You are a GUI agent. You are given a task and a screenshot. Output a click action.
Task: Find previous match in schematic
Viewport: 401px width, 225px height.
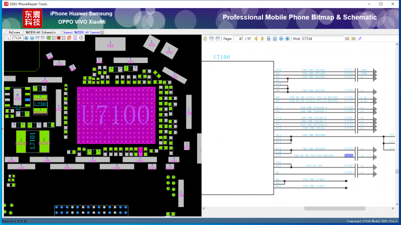point(347,38)
